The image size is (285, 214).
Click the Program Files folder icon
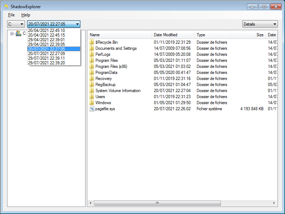click(x=92, y=60)
